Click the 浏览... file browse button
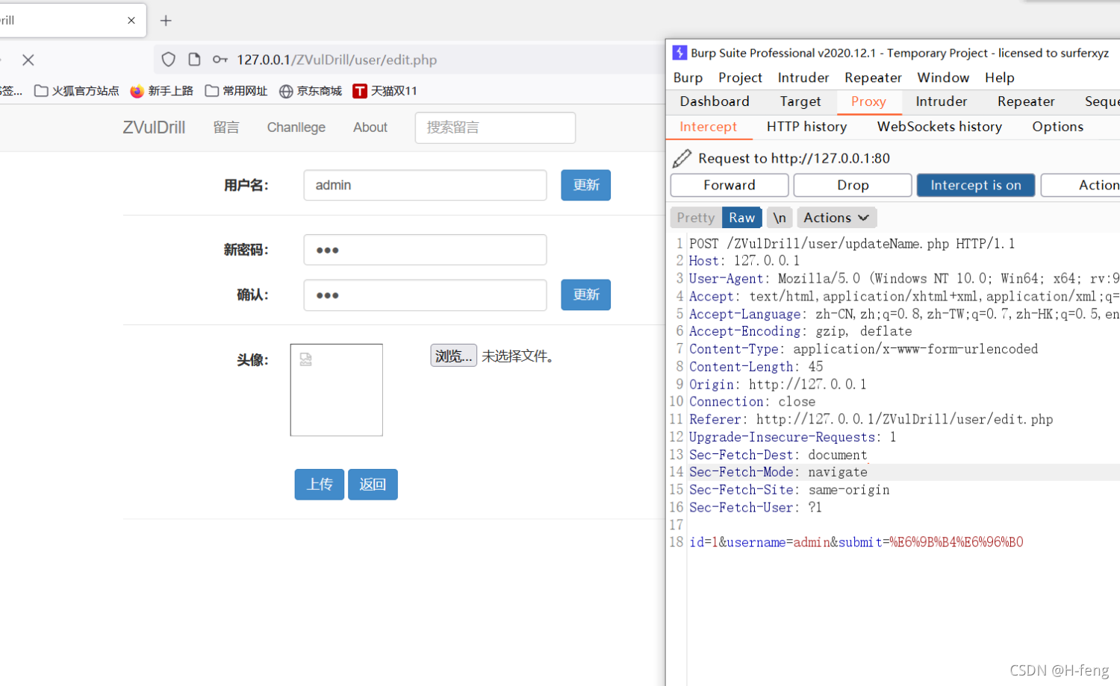This screenshot has height=686, width=1120. click(453, 356)
